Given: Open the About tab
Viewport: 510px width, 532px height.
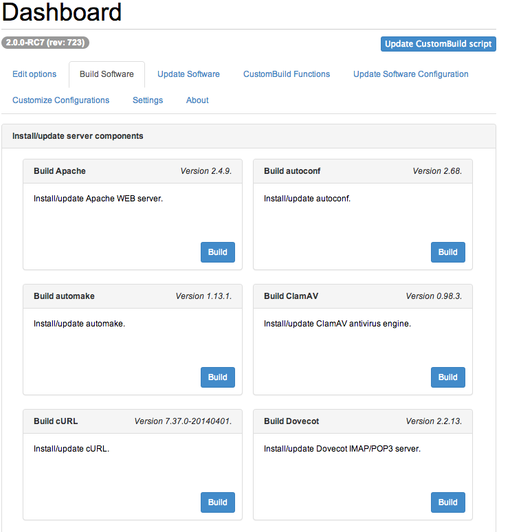Looking at the screenshot, I should (x=197, y=100).
